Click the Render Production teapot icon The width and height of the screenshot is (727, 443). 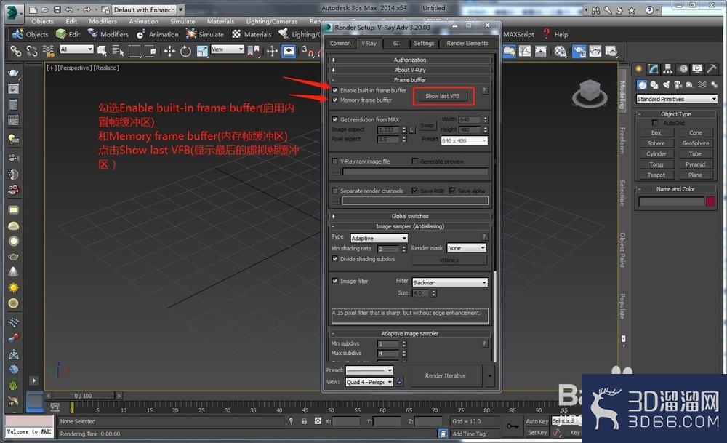click(x=611, y=51)
